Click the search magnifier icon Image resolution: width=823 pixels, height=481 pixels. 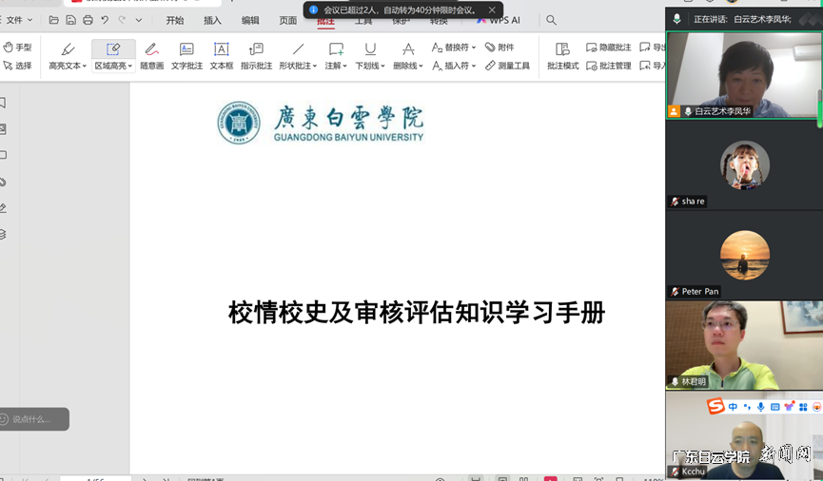tap(551, 20)
